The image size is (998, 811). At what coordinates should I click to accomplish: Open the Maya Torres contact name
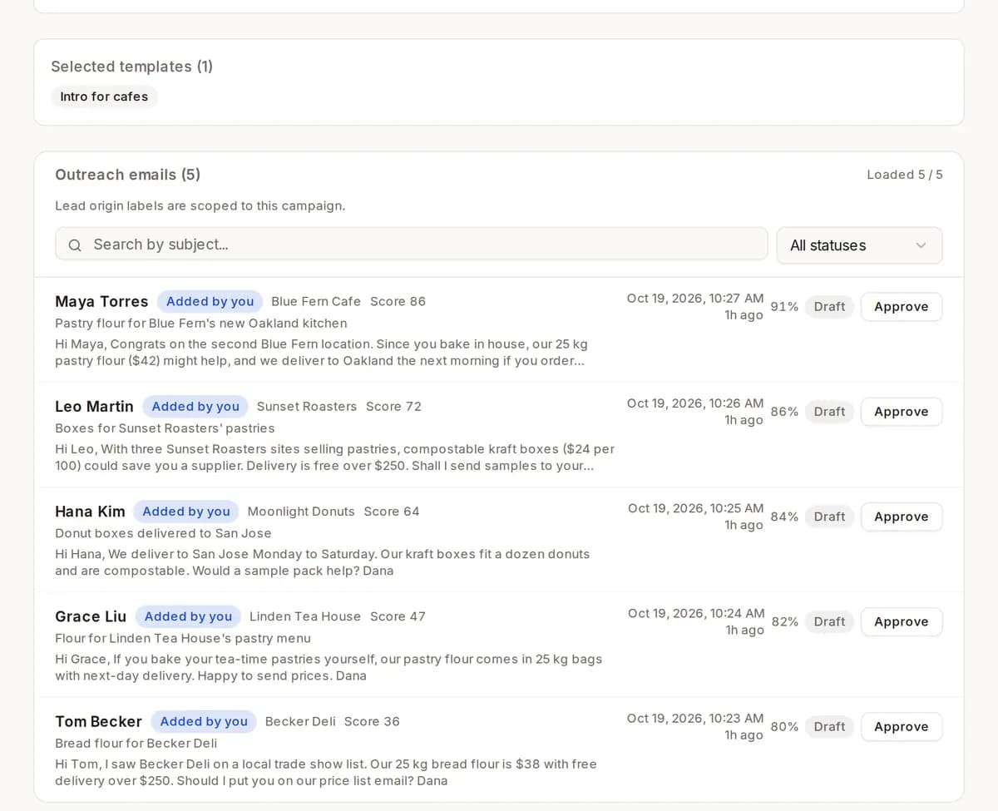[101, 301]
